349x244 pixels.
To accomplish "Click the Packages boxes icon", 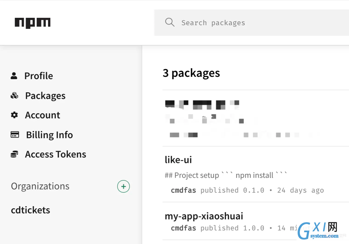I will pos(14,95).
